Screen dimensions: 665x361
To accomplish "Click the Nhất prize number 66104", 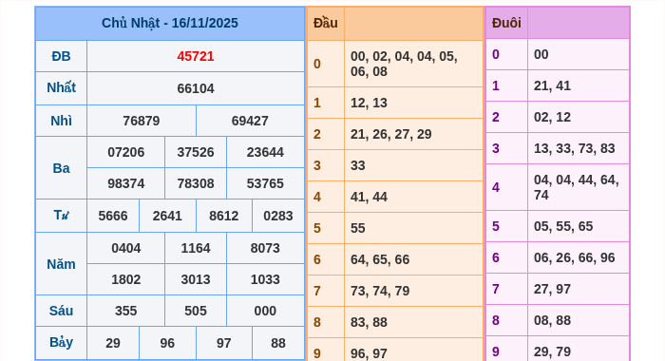I will coord(196,88).
